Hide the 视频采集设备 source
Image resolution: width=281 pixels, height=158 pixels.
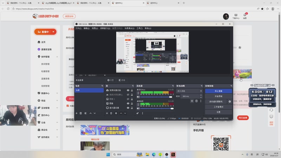(128, 90)
